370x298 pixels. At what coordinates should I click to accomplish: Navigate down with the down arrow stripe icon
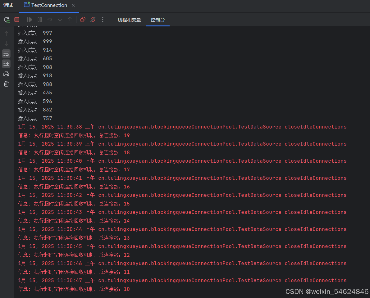point(6,43)
